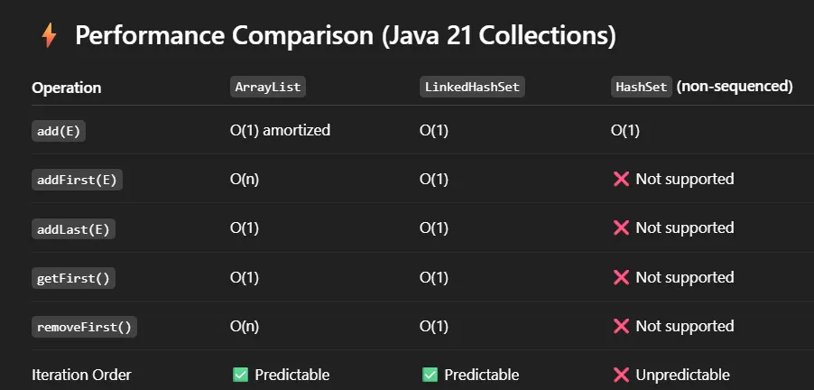Screen dimensions: 814x390
Task: Click the addFirst(E) code label
Action: coord(77,180)
